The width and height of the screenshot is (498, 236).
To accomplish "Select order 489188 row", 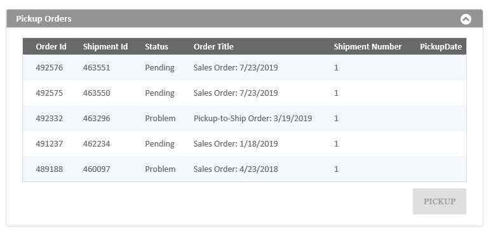I will tap(245, 169).
